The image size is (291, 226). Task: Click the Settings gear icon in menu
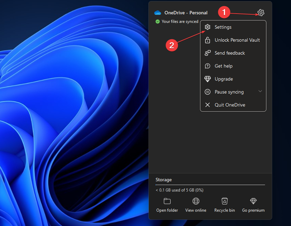pos(208,27)
